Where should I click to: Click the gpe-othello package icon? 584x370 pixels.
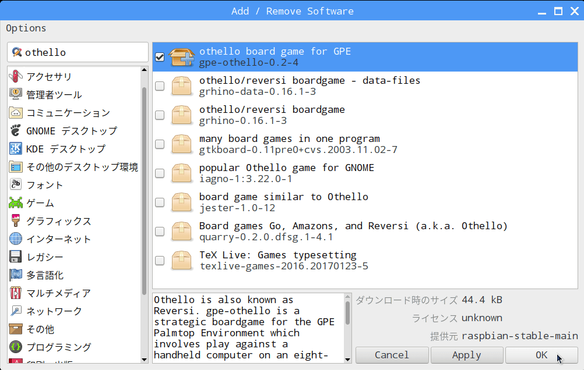click(x=181, y=57)
